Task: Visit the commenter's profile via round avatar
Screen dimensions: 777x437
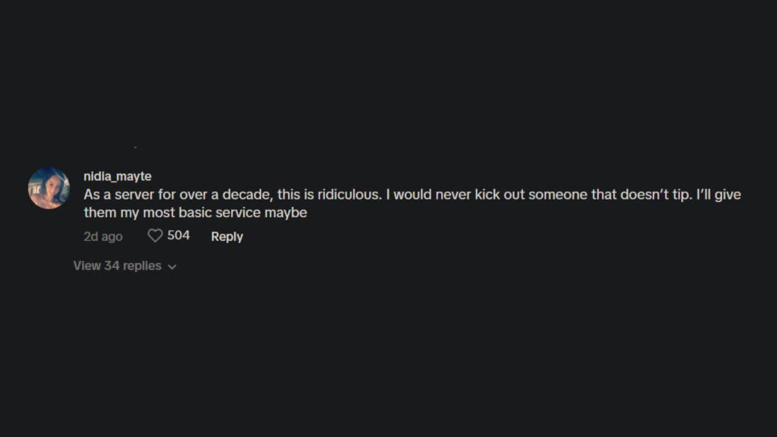Action: click(49, 188)
